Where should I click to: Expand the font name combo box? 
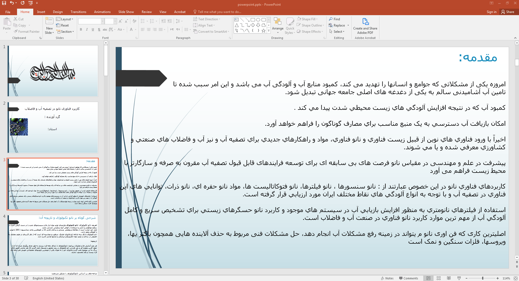coord(103,21)
